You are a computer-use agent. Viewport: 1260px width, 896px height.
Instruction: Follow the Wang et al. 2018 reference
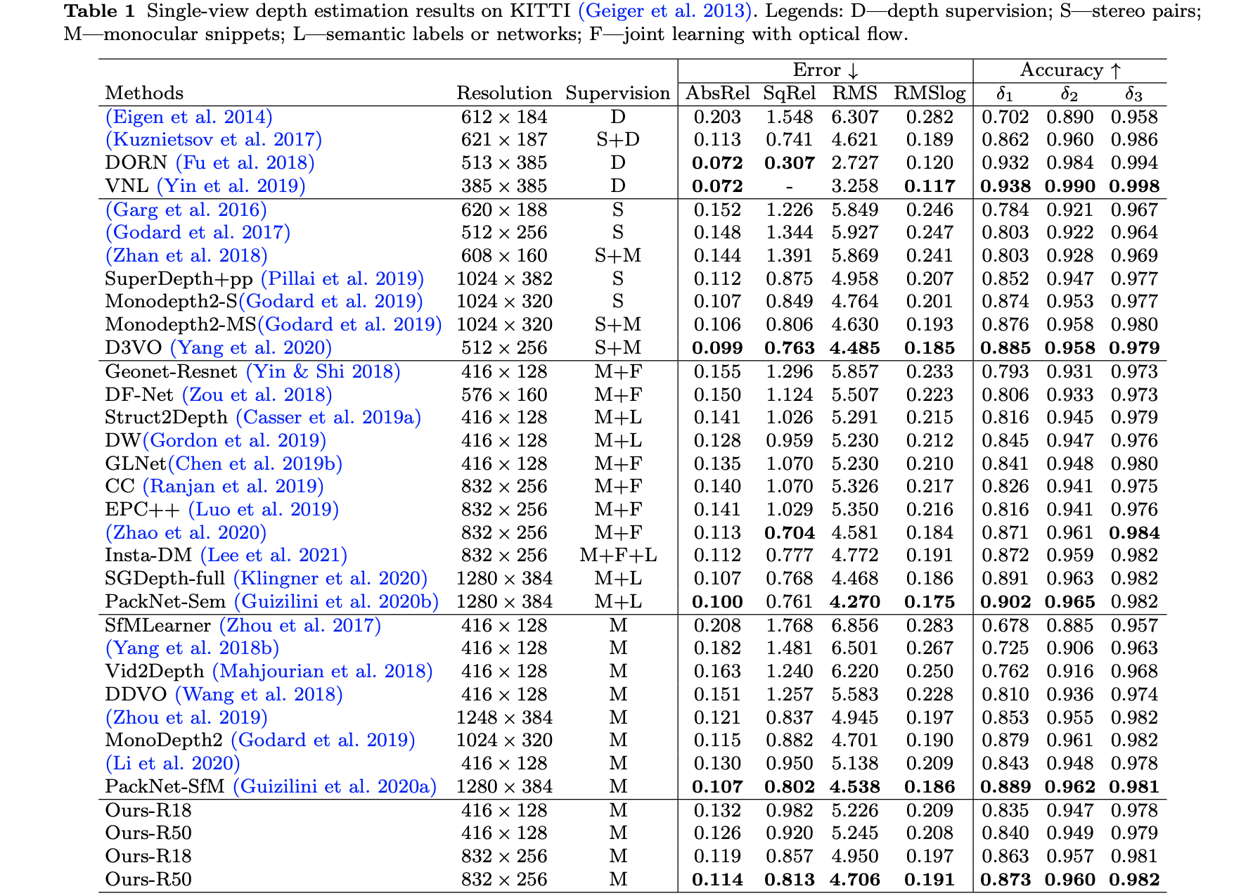[x=259, y=695]
